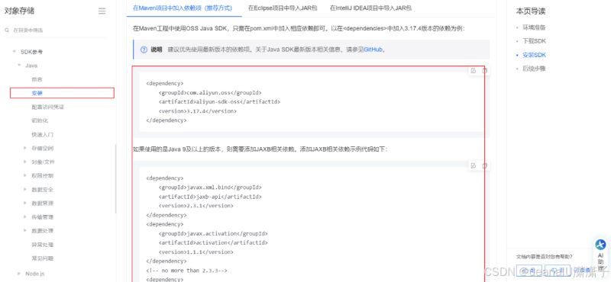Click the icon left of copy on the aliyun-sdk-oss code block
This screenshot has width=611, height=282.
(x=474, y=71)
